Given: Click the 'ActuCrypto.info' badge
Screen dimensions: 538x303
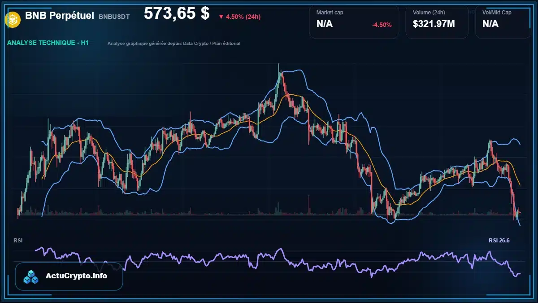Looking at the screenshot, I should [69, 277].
